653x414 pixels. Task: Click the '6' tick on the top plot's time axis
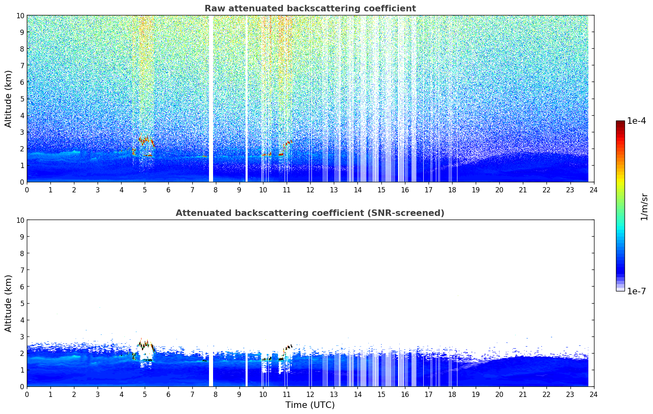[x=168, y=190]
